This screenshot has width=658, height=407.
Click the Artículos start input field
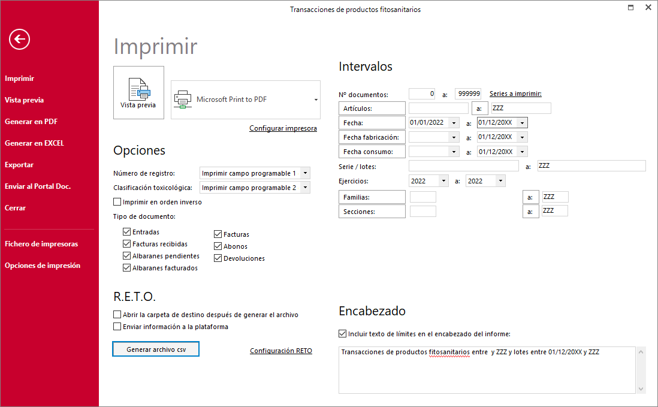439,108
